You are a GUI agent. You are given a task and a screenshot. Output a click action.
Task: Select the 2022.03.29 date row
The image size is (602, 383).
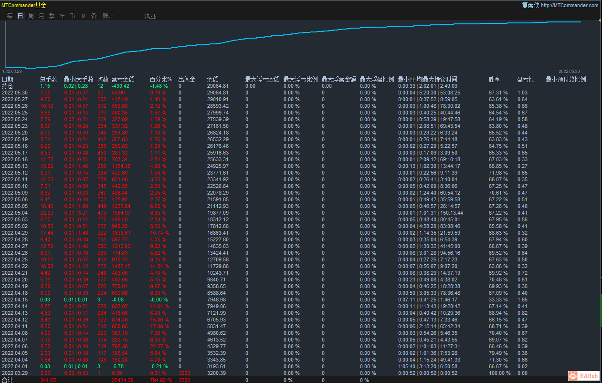pos(15,373)
